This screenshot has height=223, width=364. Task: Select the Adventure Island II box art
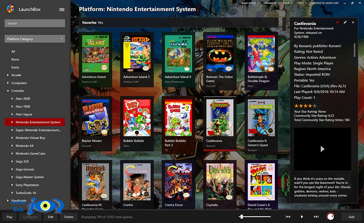178,54
